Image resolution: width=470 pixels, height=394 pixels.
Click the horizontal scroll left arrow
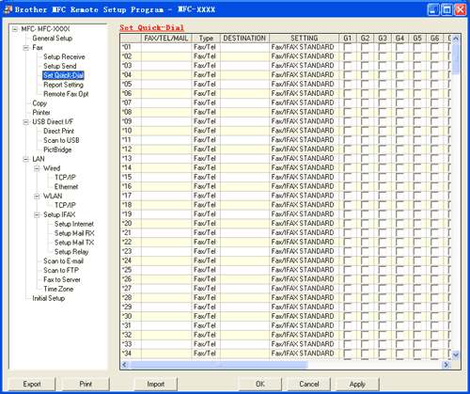click(x=125, y=365)
